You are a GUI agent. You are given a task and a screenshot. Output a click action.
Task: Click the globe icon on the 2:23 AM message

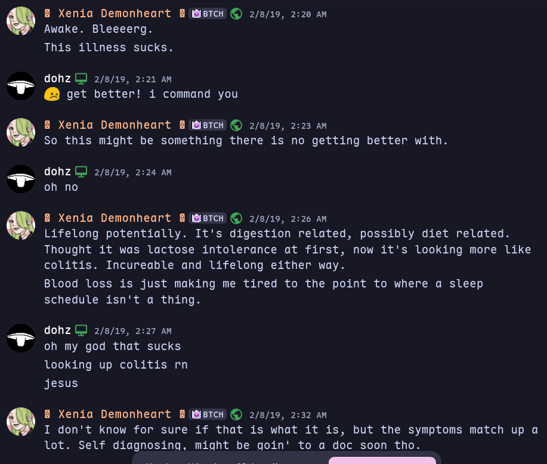pyautogui.click(x=236, y=125)
